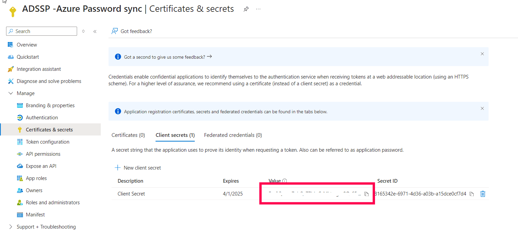This screenshot has width=518, height=240.
Task: Open the Federated credentials tab
Action: pos(233,135)
